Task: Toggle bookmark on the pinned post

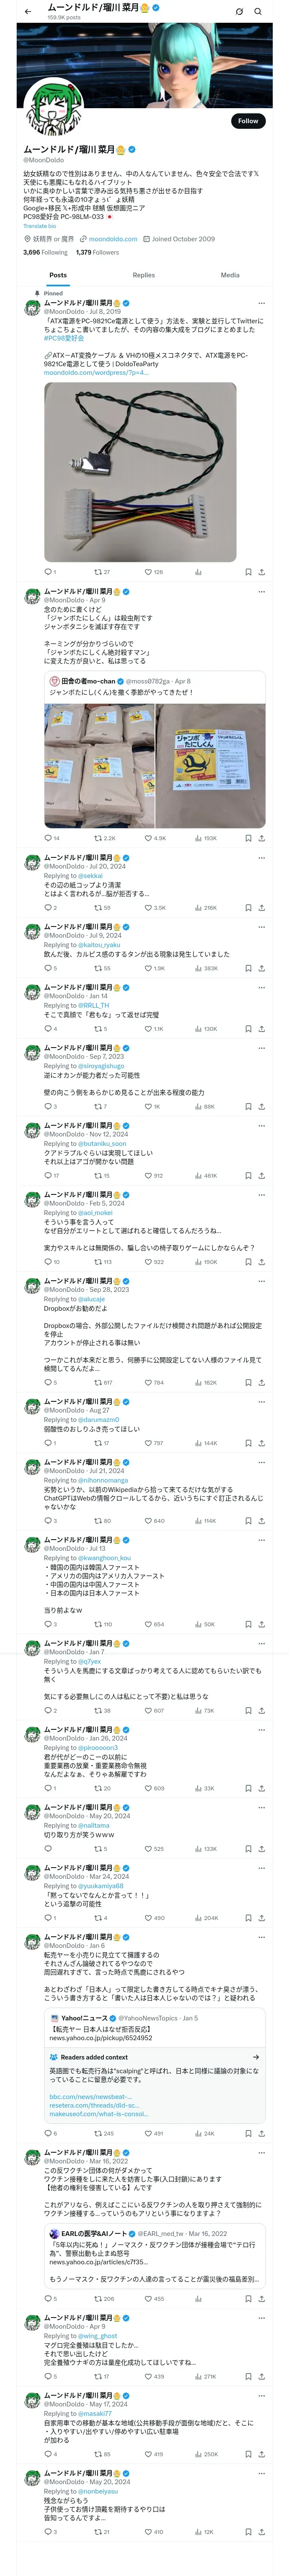Action: (248, 572)
